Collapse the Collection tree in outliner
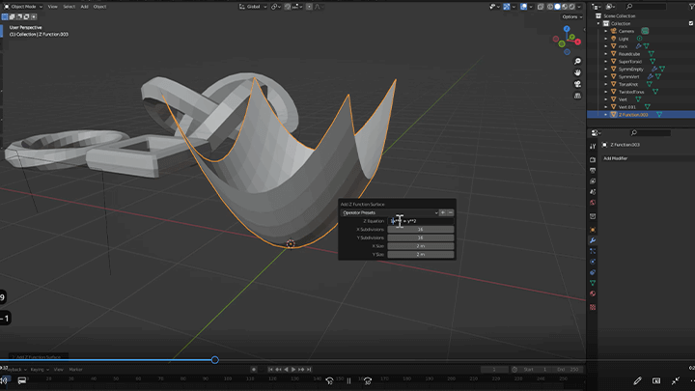Screen dimensions: 695x391 click(x=598, y=23)
